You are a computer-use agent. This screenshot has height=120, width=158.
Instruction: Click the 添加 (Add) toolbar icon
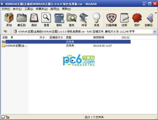tap(9, 18)
